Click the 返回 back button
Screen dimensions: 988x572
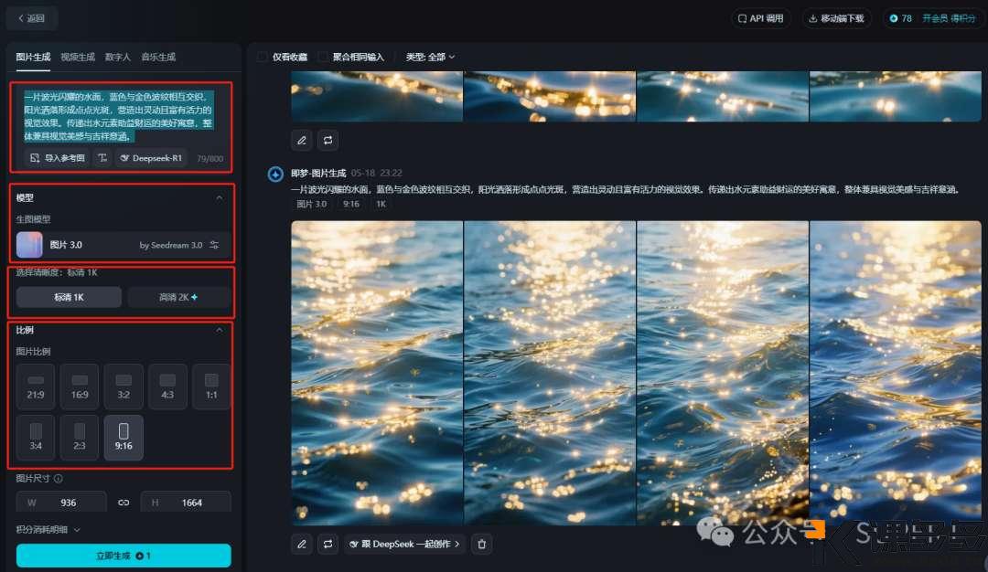point(32,18)
